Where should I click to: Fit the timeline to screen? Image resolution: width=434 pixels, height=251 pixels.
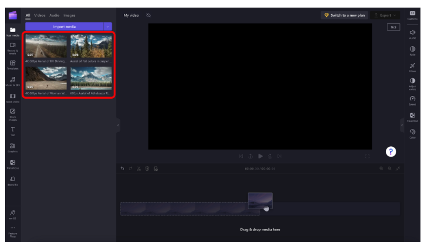click(398, 169)
